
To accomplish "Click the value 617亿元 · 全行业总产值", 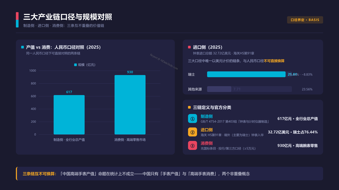I will coord(298,118).
